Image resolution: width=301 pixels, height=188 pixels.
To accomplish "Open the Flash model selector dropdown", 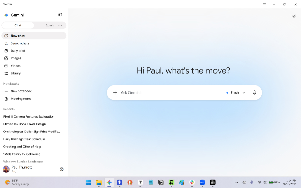I will (x=236, y=92).
